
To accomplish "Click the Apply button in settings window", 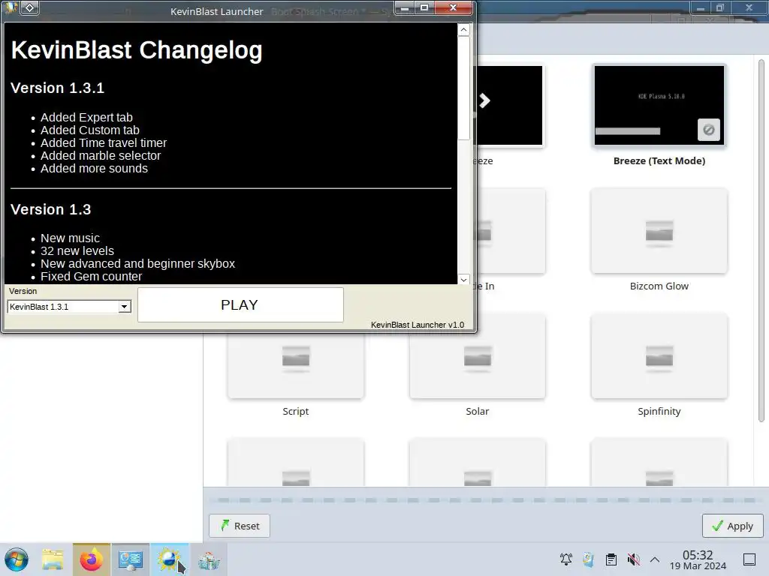I will [733, 526].
